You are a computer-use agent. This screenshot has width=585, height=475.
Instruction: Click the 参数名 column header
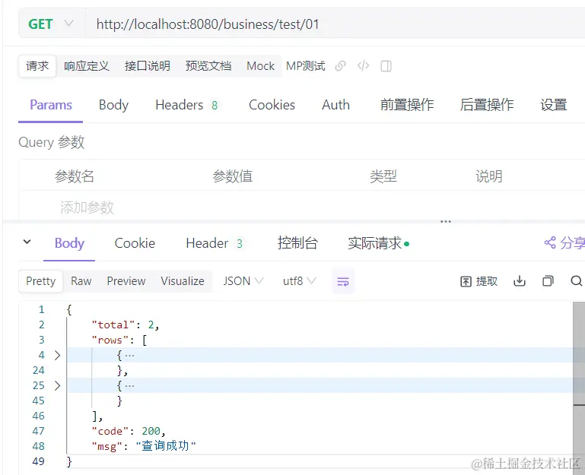point(75,176)
